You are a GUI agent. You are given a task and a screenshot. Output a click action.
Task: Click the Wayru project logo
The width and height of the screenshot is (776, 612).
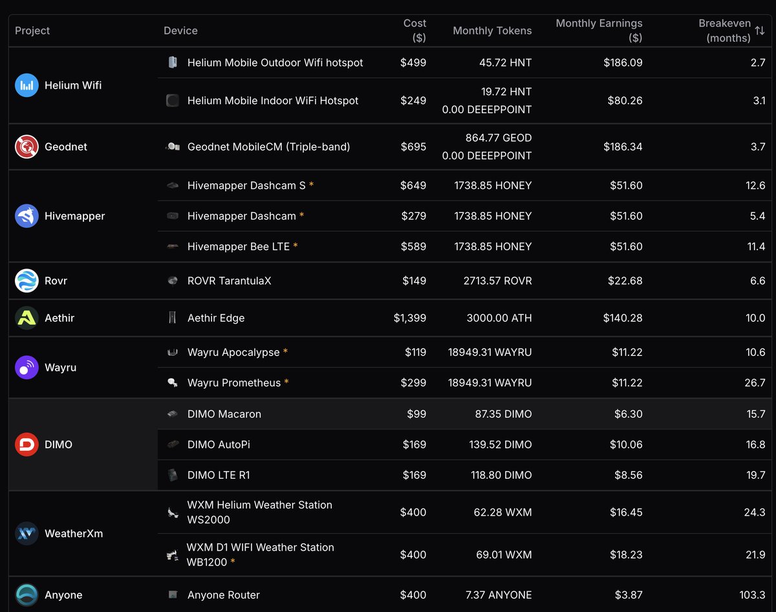pyautogui.click(x=27, y=367)
